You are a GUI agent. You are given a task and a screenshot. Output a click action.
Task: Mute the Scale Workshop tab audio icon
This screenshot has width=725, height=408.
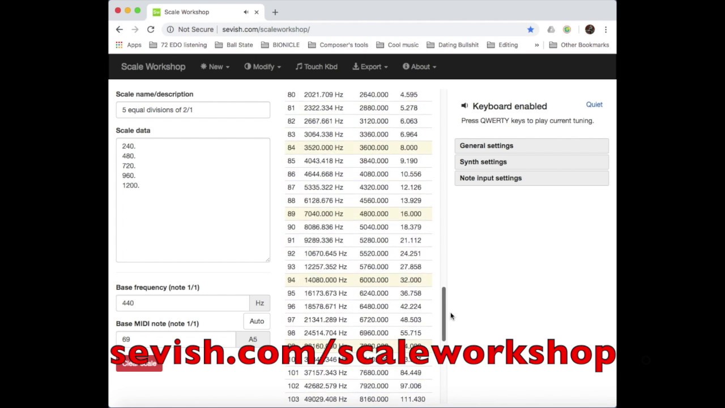246,12
